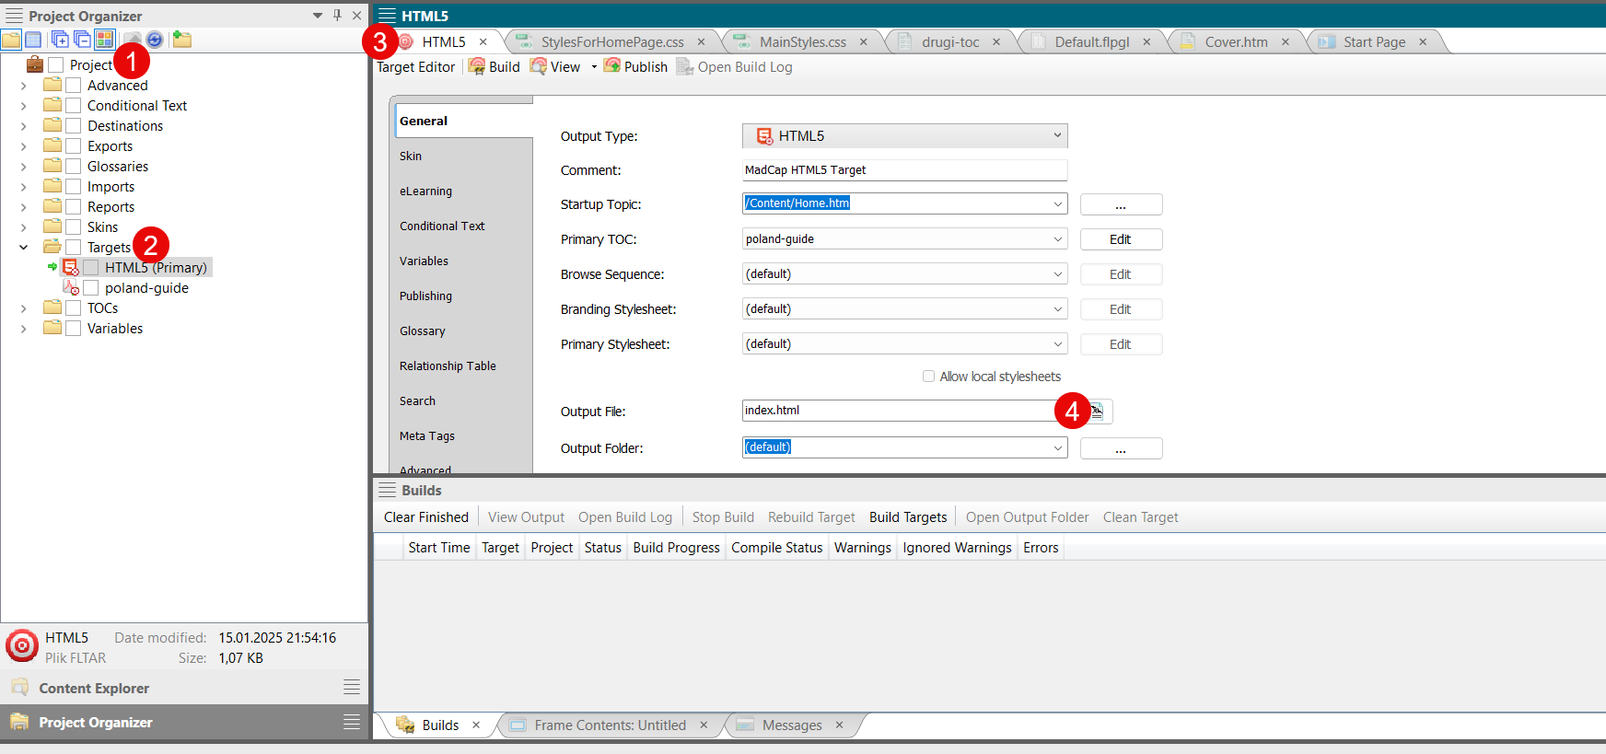Click the View output icon in Target Editor toolbar
The height and width of the screenshot is (754, 1606).
pos(539,66)
